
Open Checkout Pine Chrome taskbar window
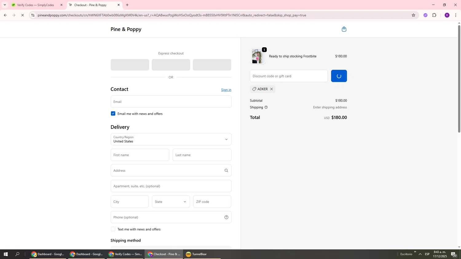pos(164,254)
